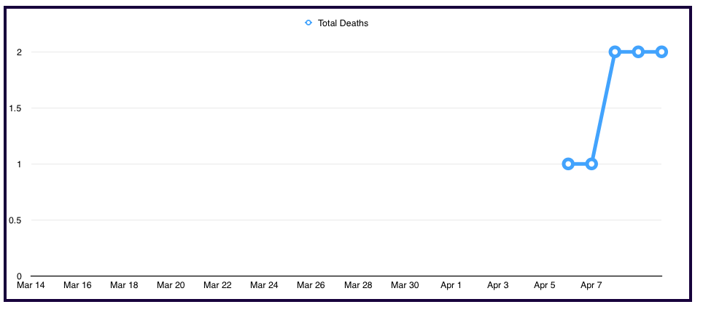703x315 pixels.
Task: Click the Apr 7 x-axis label
Action: coord(591,286)
